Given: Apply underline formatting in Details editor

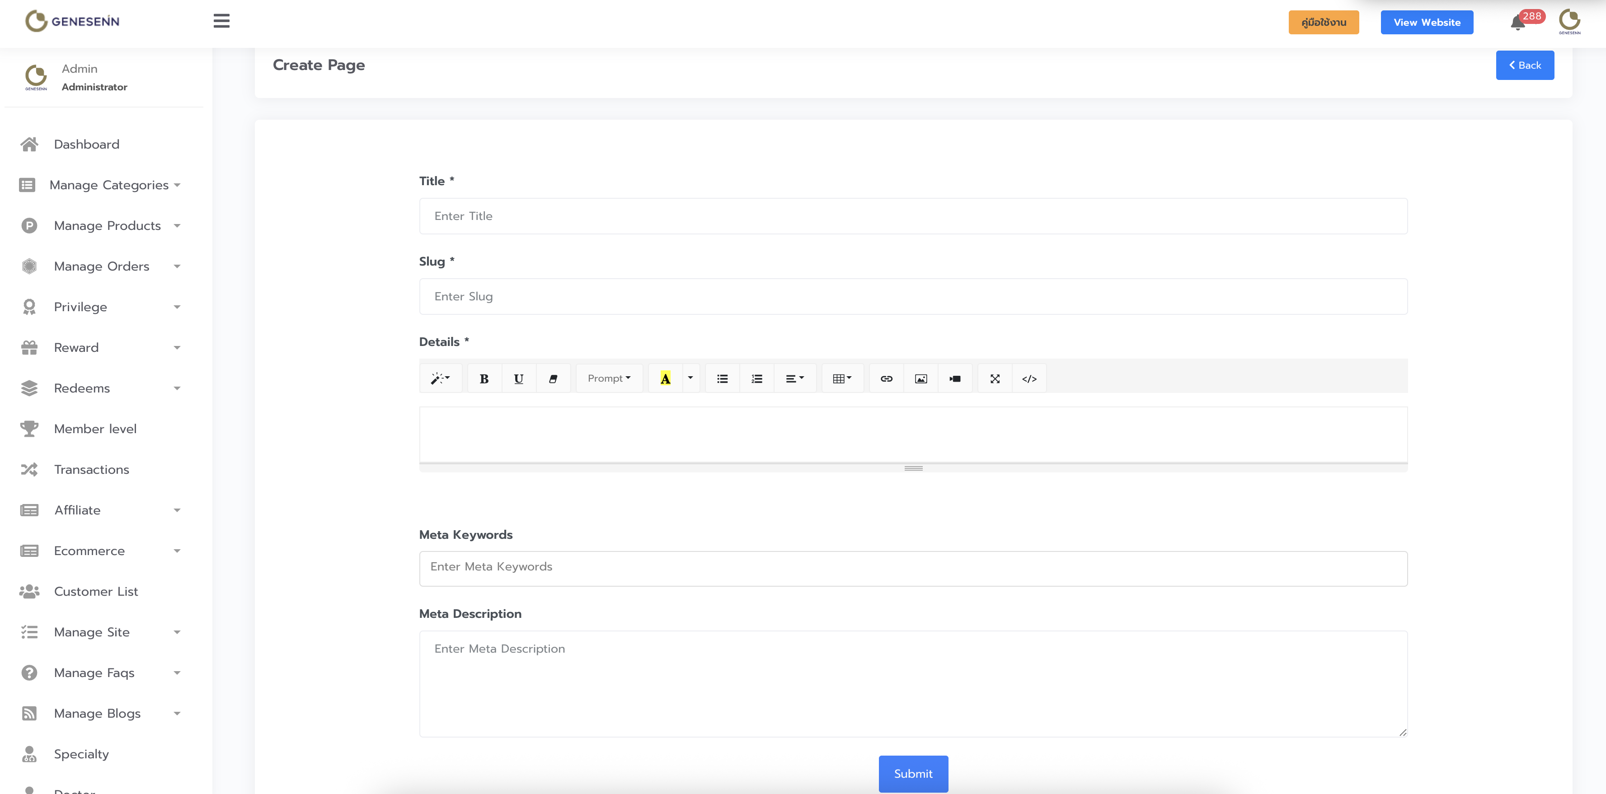Looking at the screenshot, I should pyautogui.click(x=518, y=378).
